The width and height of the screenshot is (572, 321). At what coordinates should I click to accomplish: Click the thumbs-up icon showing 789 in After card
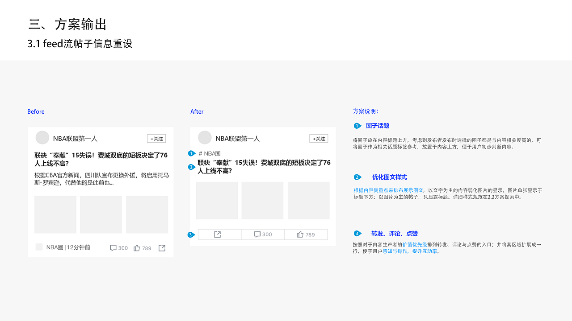click(299, 234)
